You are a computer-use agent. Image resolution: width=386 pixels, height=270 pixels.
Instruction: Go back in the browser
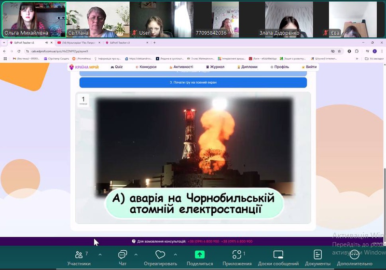coord(4,51)
